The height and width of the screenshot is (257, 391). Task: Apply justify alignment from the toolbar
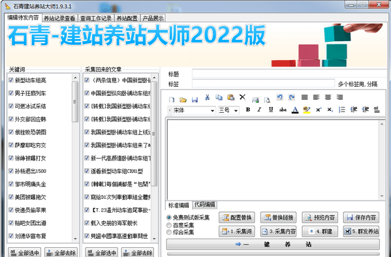pyautogui.click(x=304, y=97)
